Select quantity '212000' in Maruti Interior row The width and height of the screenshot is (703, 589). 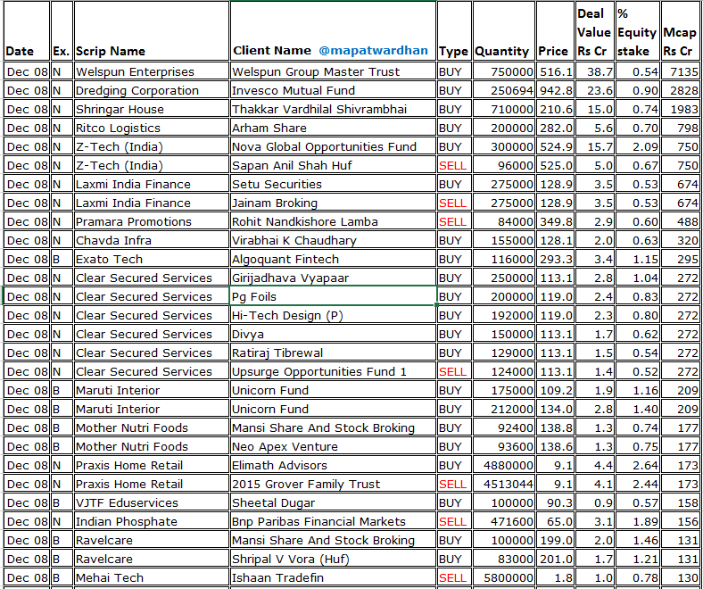(x=504, y=410)
